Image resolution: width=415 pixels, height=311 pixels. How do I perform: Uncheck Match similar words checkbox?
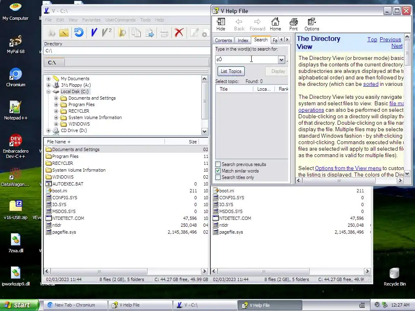point(218,171)
